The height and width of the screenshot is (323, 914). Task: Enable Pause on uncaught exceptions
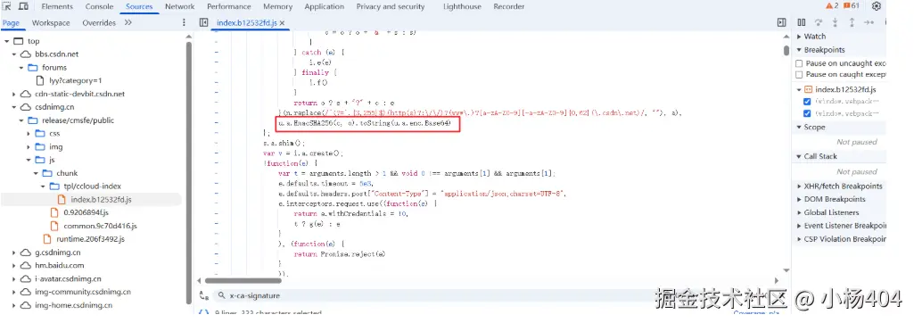tap(800, 63)
